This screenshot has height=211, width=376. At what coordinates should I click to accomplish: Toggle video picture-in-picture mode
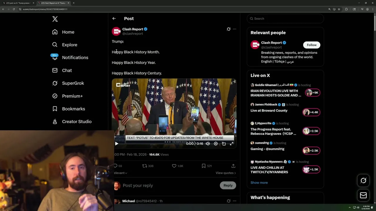(224, 144)
